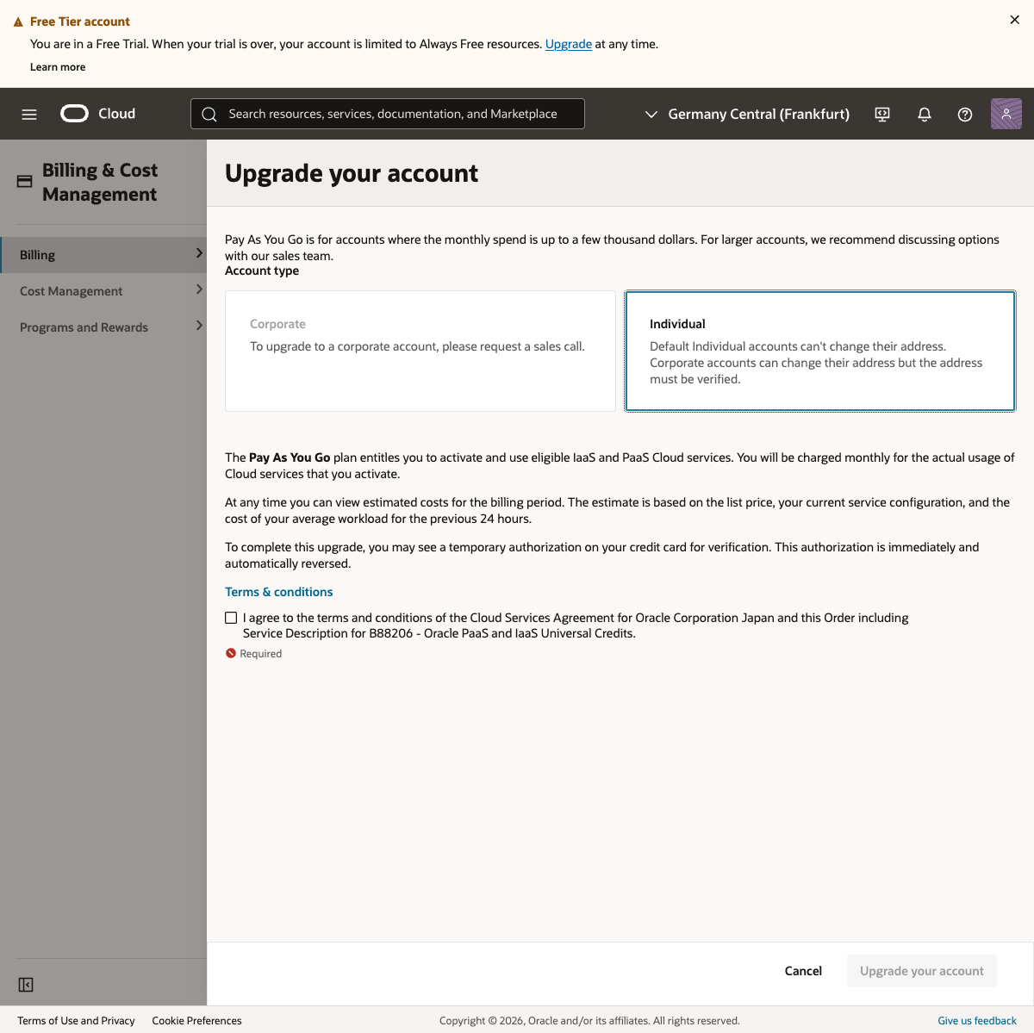
Task: Open Give us feedback link
Action: [x=976, y=1021]
